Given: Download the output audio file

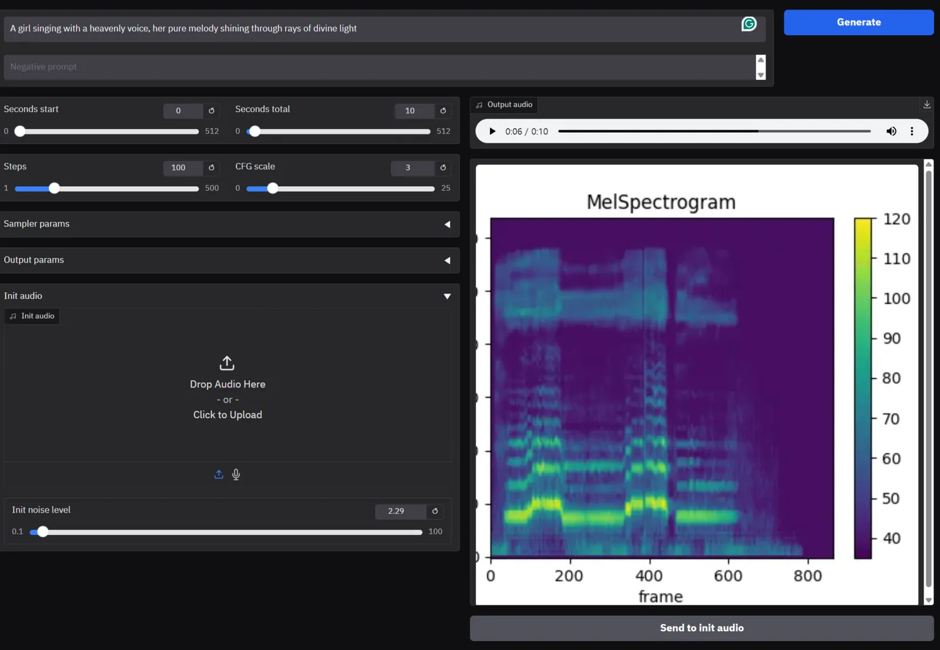Looking at the screenshot, I should click(926, 105).
